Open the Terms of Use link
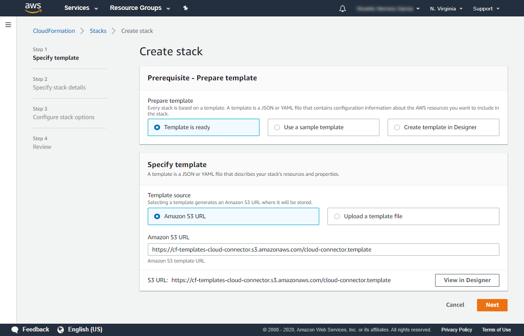The width and height of the screenshot is (524, 336). [x=496, y=330]
